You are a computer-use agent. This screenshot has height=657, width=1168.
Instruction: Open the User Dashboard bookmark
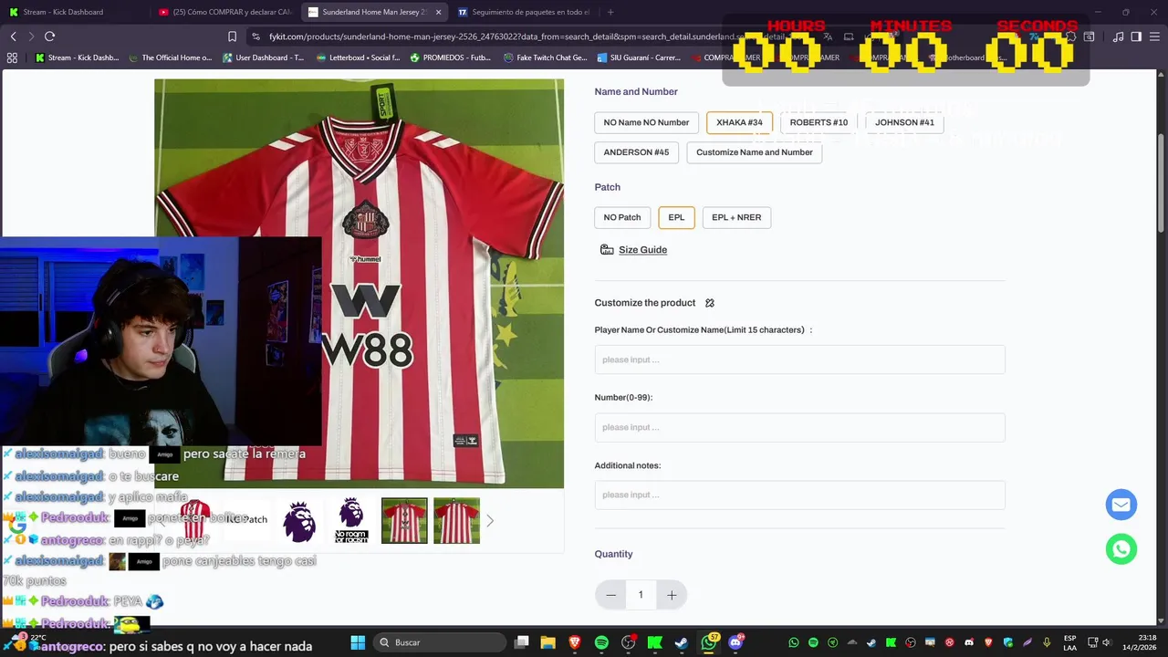[263, 57]
